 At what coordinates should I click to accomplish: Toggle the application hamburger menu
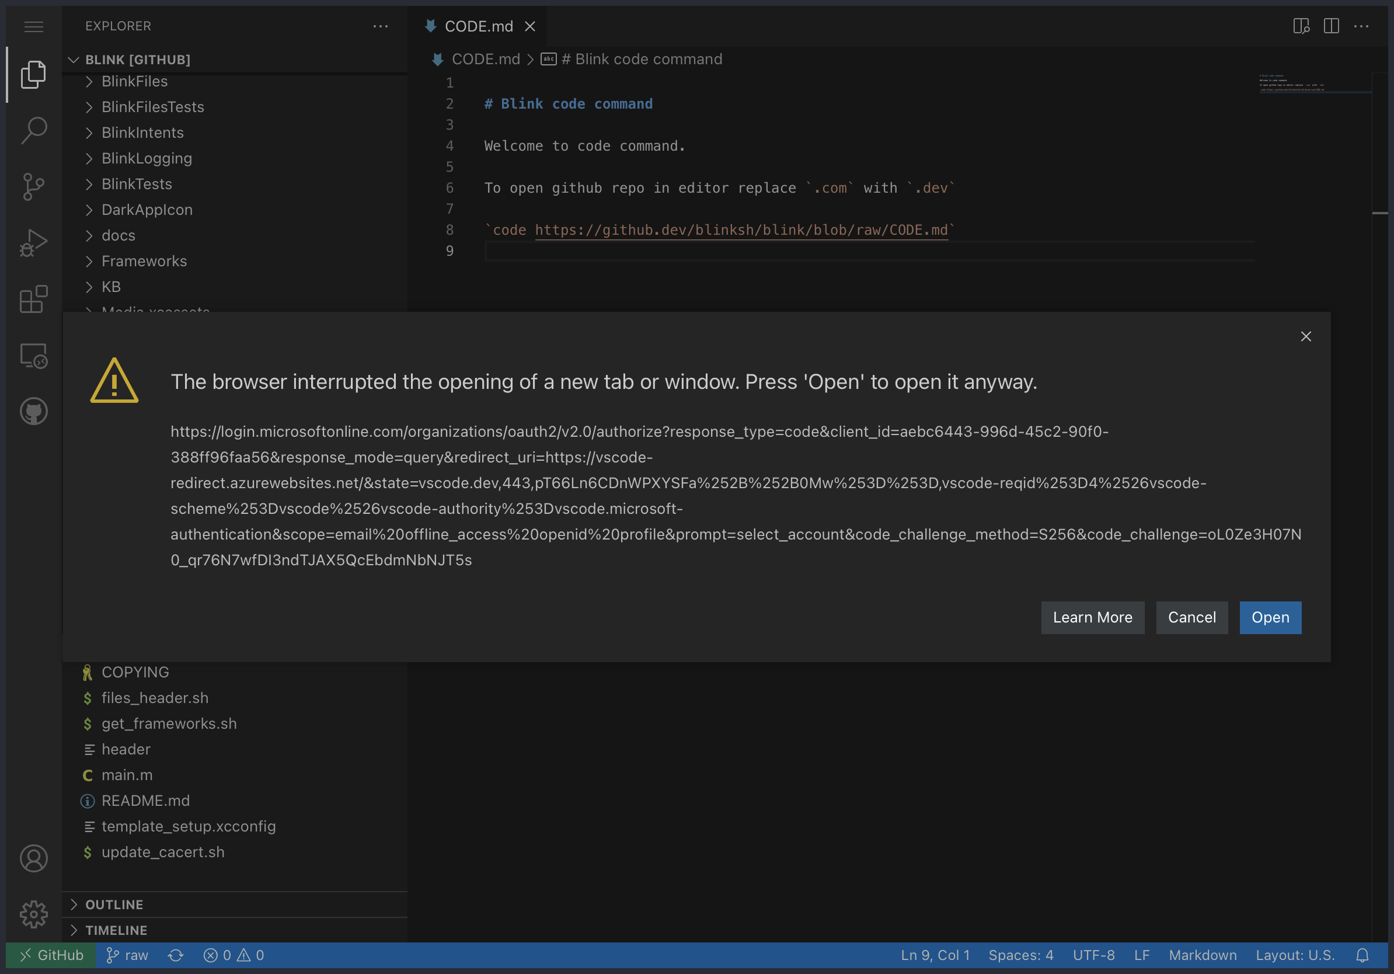tap(33, 26)
